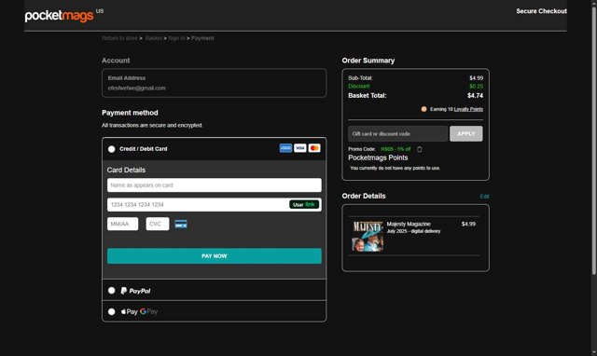Click the Payment breadcrumb
Viewport: 597px width, 356px height.
coord(202,38)
